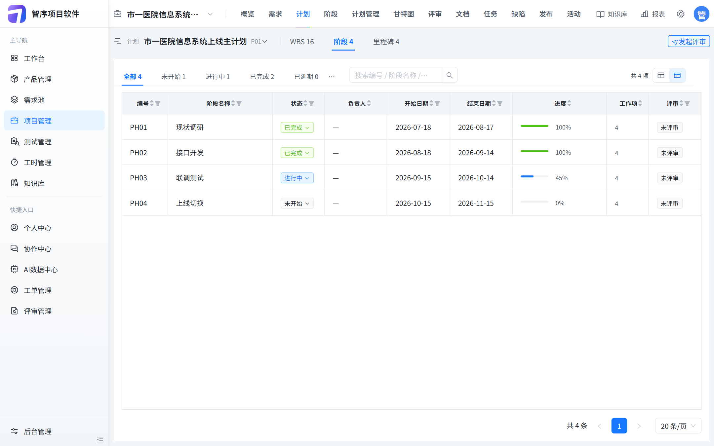Open 需求池 in sidebar
This screenshot has height=446, width=714.
click(x=54, y=100)
